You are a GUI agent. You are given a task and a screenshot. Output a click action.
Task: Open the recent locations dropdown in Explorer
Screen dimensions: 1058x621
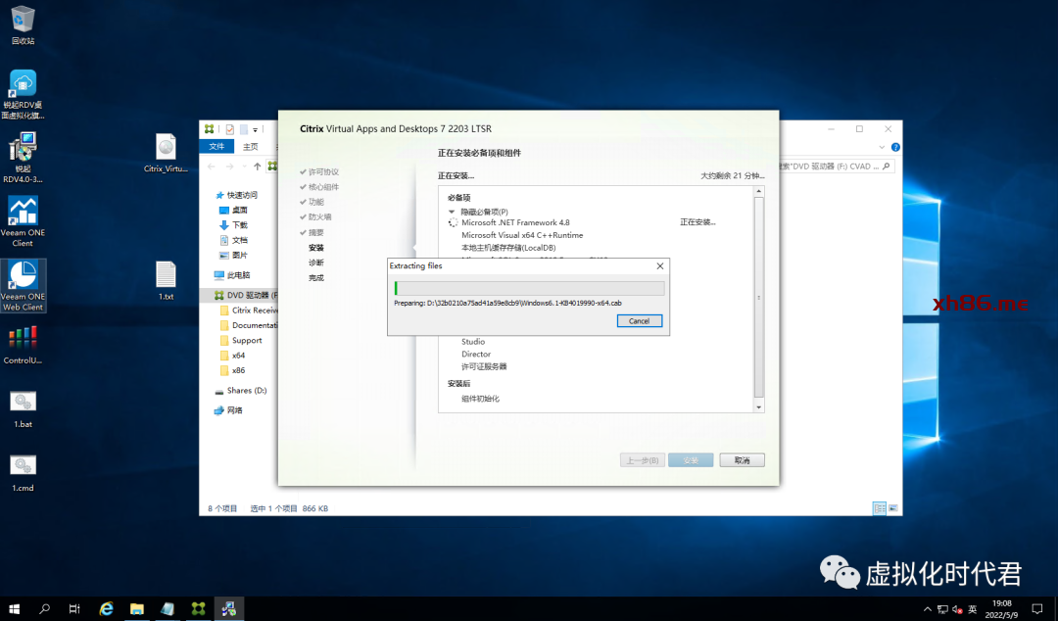(243, 167)
